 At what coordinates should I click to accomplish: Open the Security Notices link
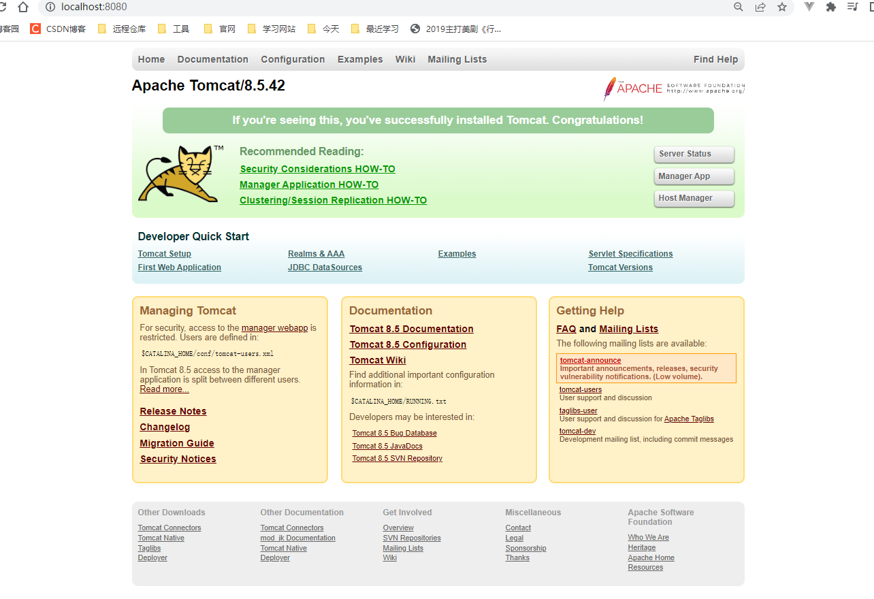click(178, 459)
